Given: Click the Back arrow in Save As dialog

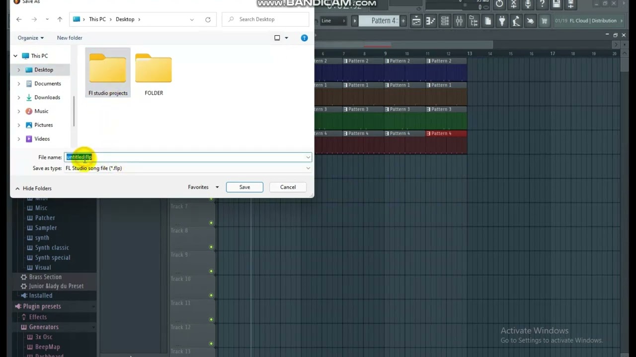Looking at the screenshot, I should tap(19, 19).
